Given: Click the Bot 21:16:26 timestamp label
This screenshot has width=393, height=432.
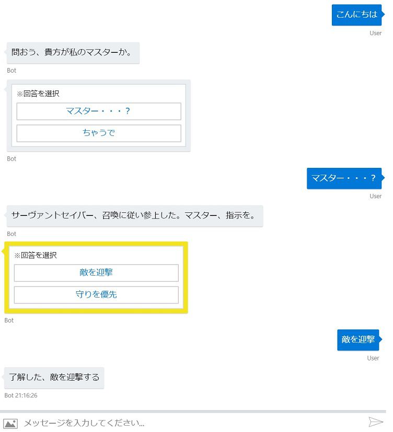Looking at the screenshot, I should point(21,395).
